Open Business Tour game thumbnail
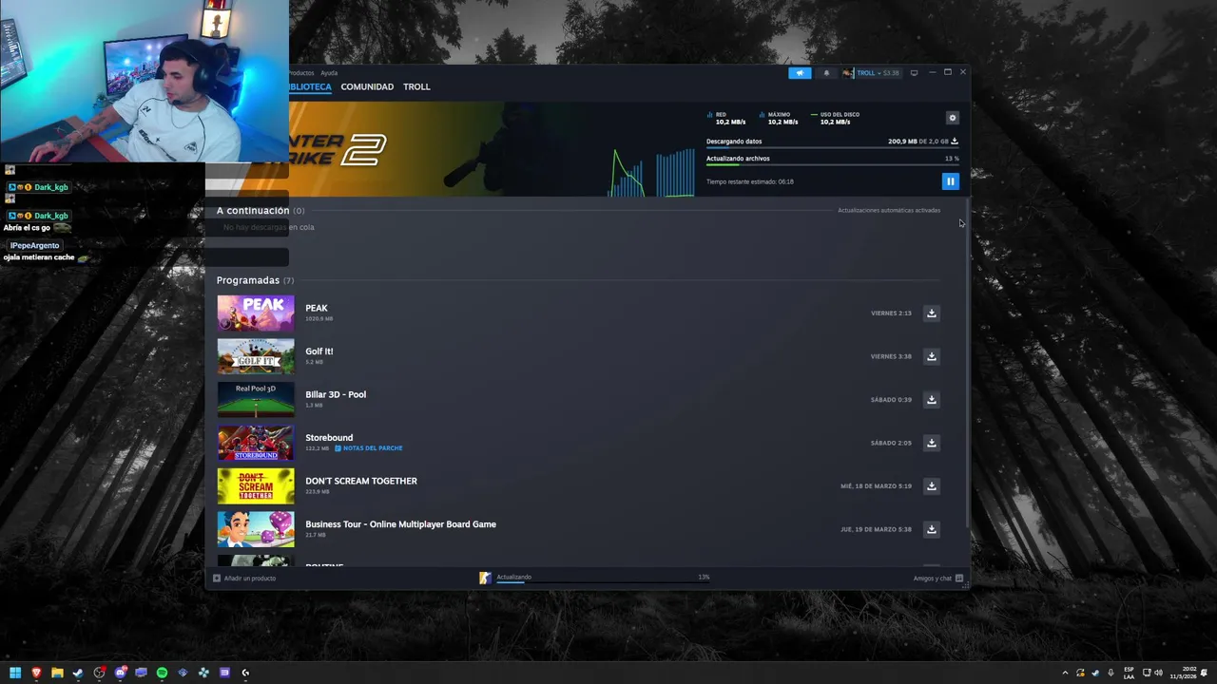This screenshot has height=684, width=1217. 256,529
